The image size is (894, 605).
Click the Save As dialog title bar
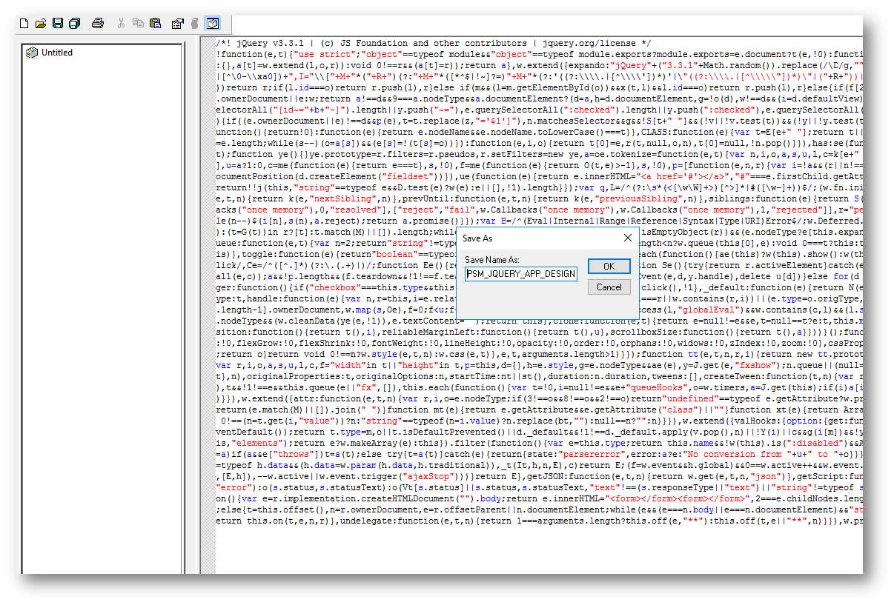click(534, 238)
